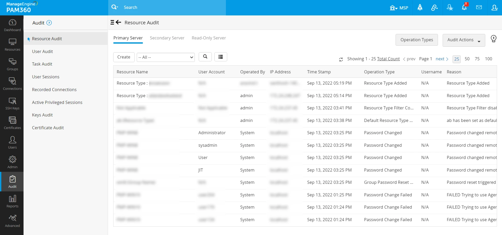Go to SSH Keys in the sidebar

(12, 104)
